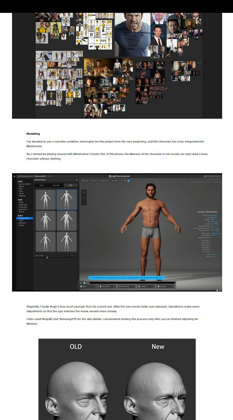
Task: Click the bottom icon in viewport side toolbar
Action: tap(84, 202)
